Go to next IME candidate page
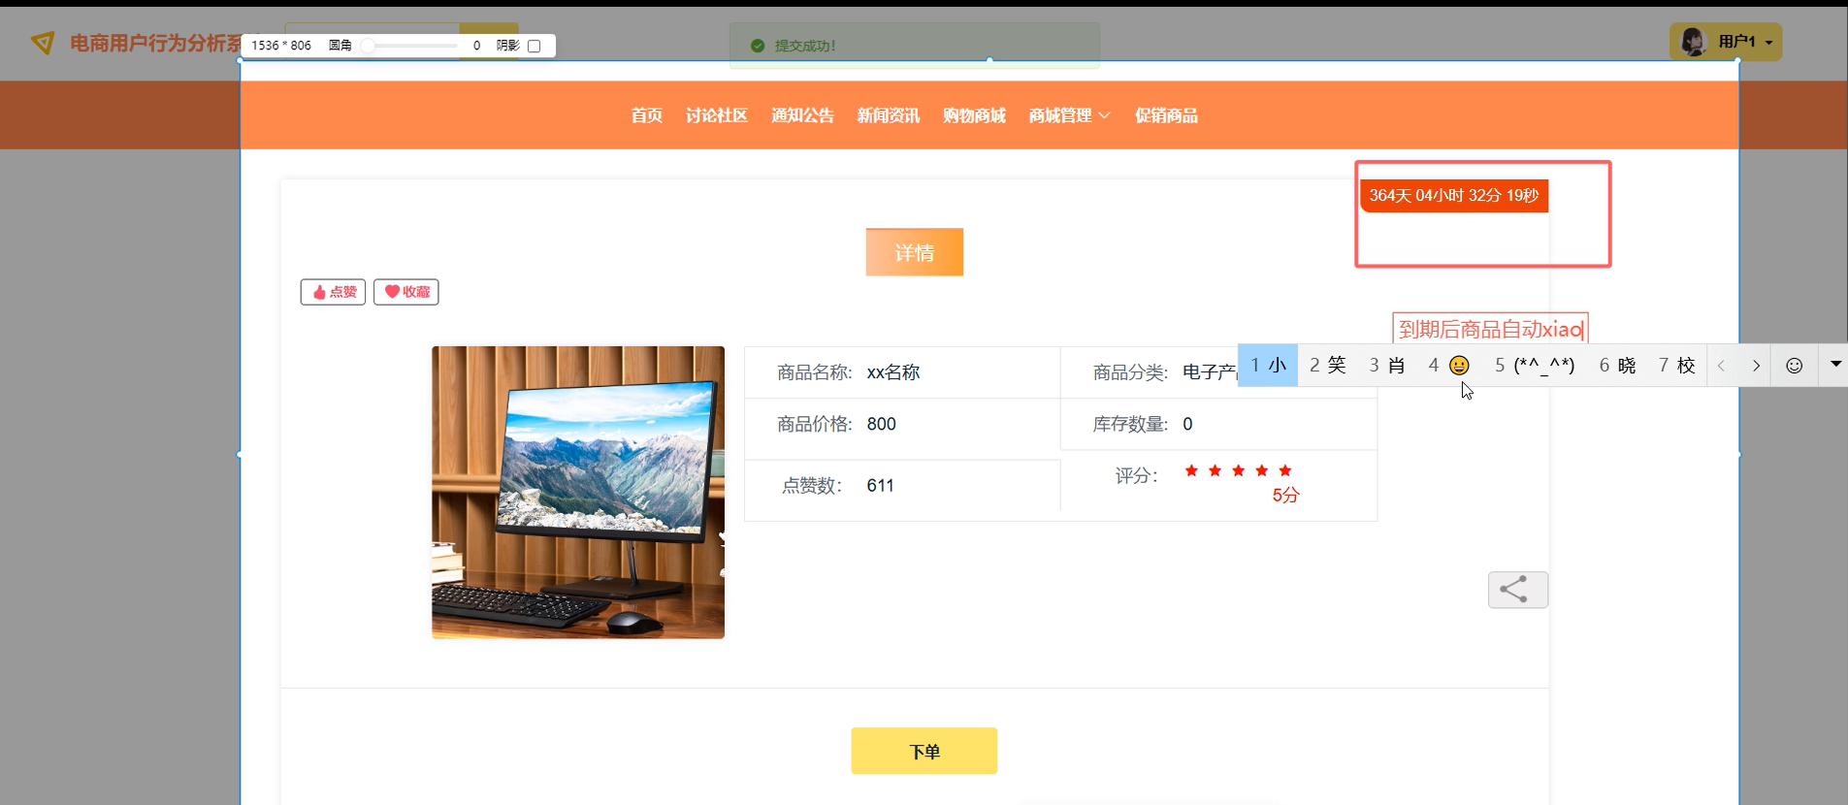Image resolution: width=1848 pixels, height=805 pixels. (x=1756, y=366)
